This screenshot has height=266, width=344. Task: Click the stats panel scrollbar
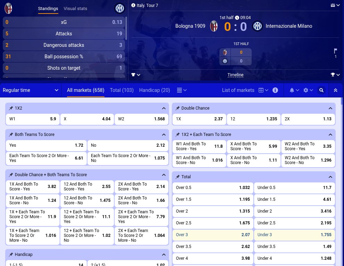(126, 28)
